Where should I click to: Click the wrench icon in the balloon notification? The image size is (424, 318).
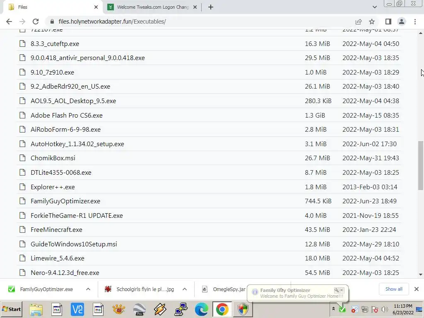click(337, 290)
